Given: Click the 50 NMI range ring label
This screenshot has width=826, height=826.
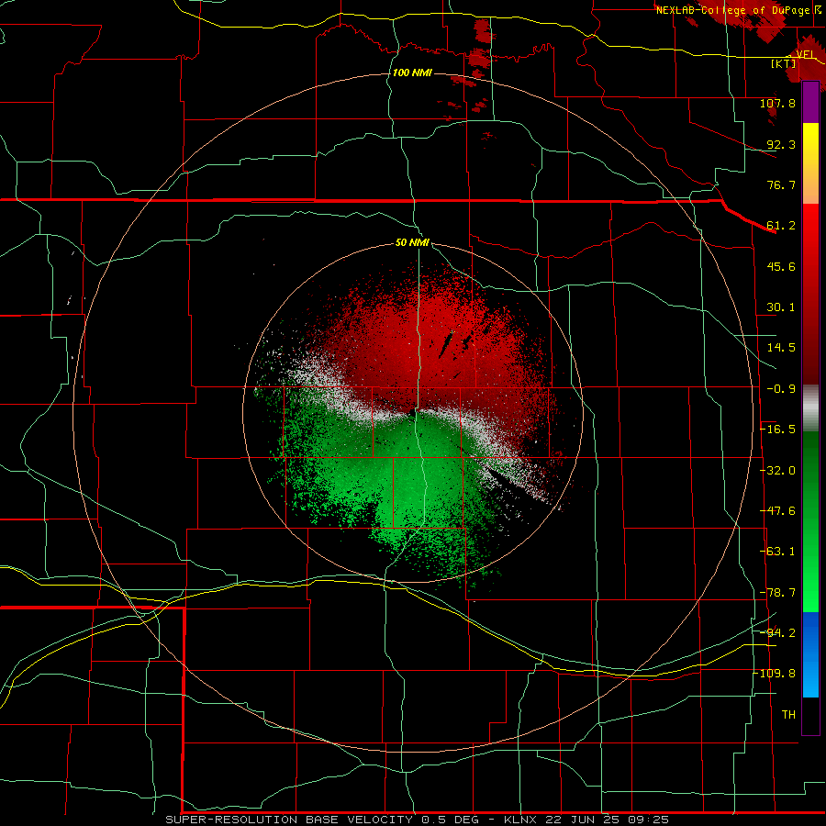Looking at the screenshot, I should (412, 243).
